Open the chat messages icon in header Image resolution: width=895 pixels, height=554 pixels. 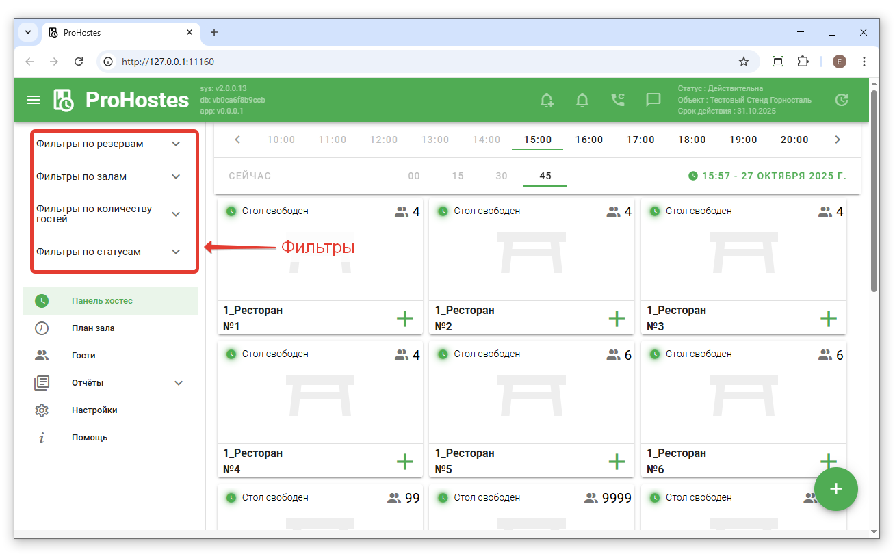coord(653,100)
